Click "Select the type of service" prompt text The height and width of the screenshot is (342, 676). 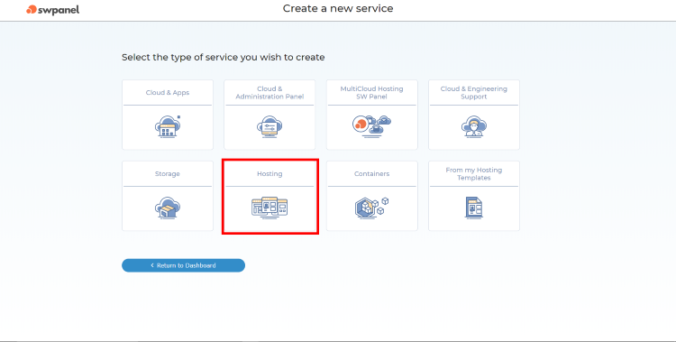click(x=223, y=58)
